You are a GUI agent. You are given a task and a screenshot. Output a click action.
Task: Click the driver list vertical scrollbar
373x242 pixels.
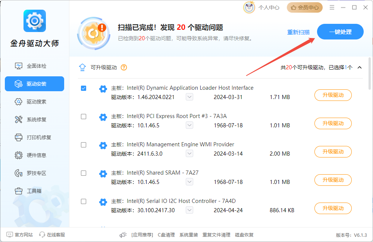coord(369,74)
